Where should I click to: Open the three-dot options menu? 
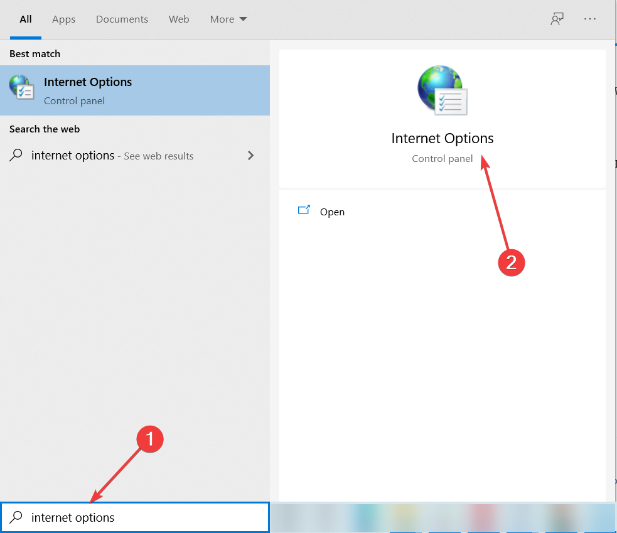590,19
